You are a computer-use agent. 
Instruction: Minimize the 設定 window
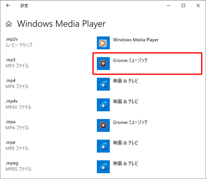[169, 5]
